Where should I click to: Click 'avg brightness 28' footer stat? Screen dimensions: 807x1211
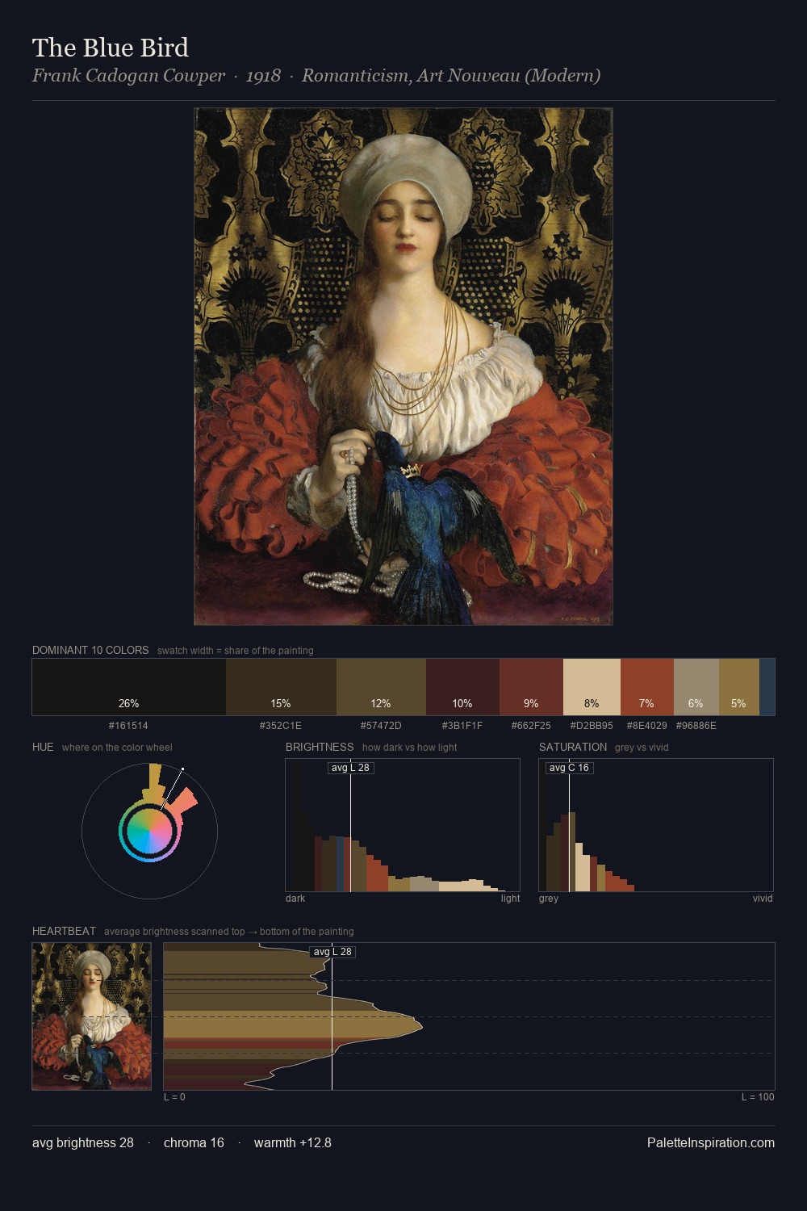[x=83, y=1142]
